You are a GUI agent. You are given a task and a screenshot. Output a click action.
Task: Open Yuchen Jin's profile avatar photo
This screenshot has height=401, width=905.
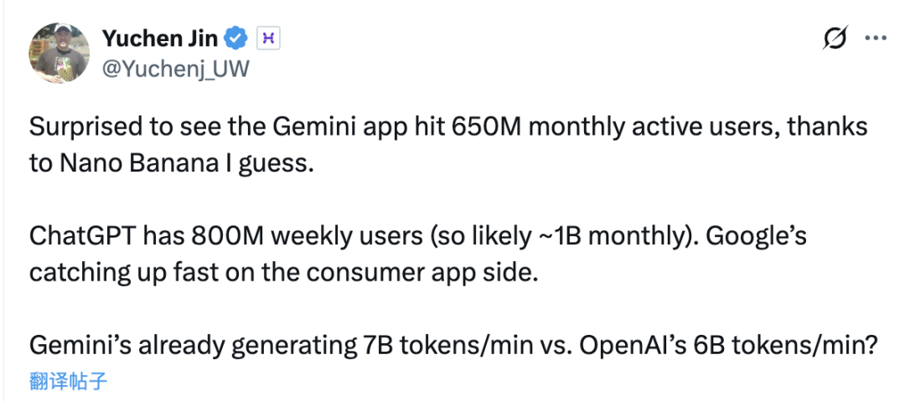[59, 53]
